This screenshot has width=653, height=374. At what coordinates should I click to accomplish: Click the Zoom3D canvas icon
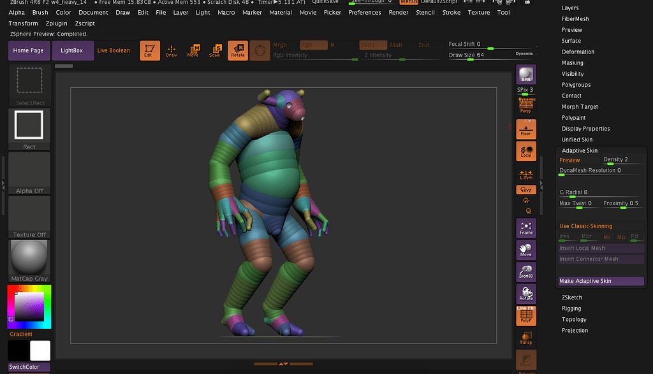click(x=525, y=272)
